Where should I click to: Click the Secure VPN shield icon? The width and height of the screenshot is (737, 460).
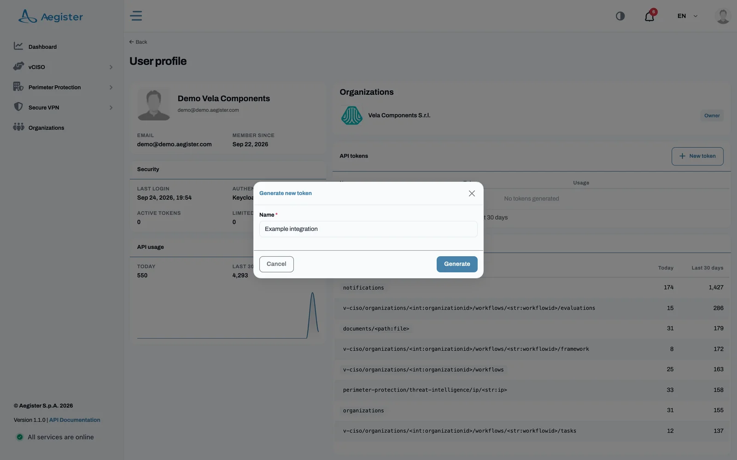pos(18,107)
